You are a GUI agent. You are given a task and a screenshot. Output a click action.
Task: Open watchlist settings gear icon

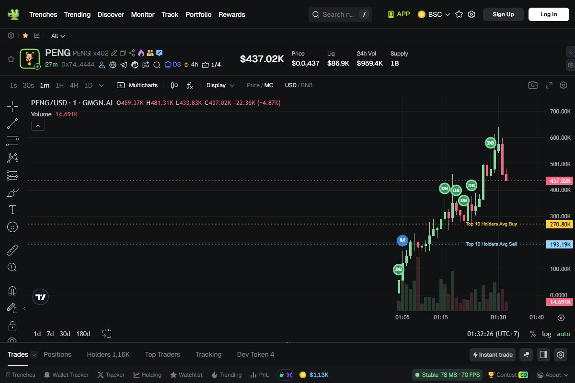pyautogui.click(x=11, y=35)
